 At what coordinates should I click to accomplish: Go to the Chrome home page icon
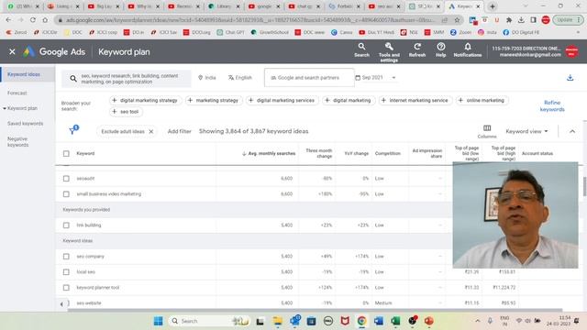45,20
